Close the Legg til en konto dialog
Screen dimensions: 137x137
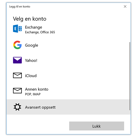tap(125, 6)
